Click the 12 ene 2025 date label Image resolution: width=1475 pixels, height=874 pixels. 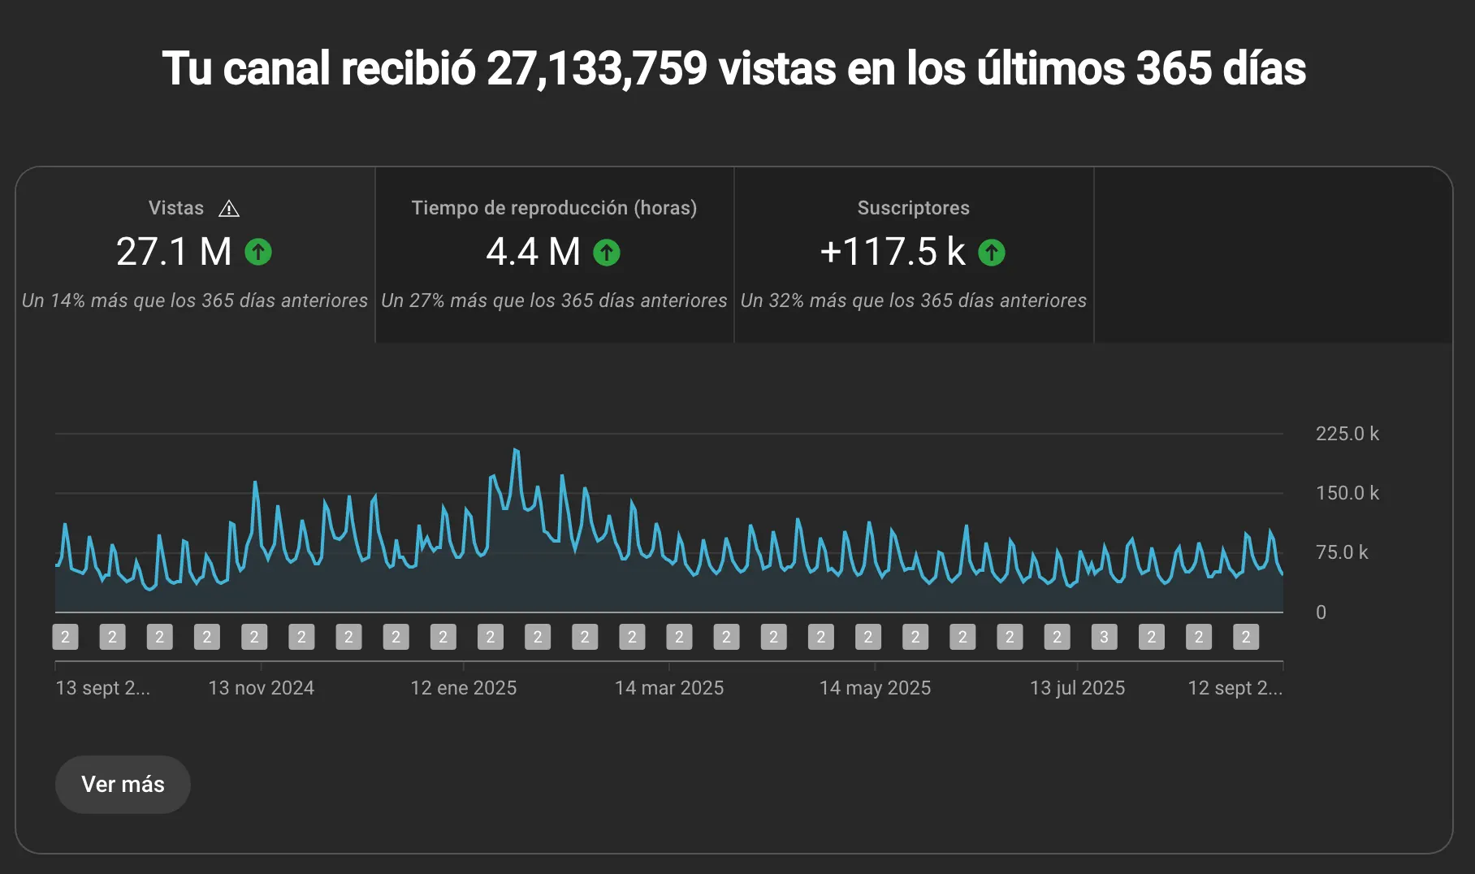click(463, 688)
